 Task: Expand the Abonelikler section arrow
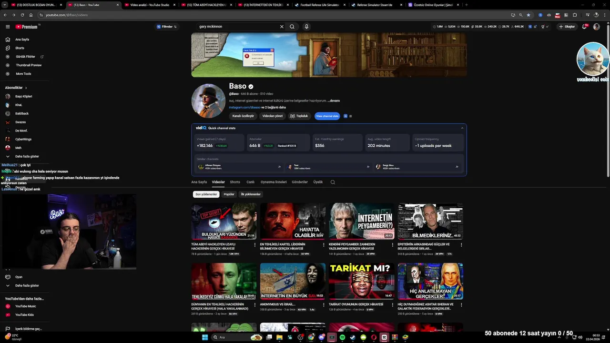point(26,88)
